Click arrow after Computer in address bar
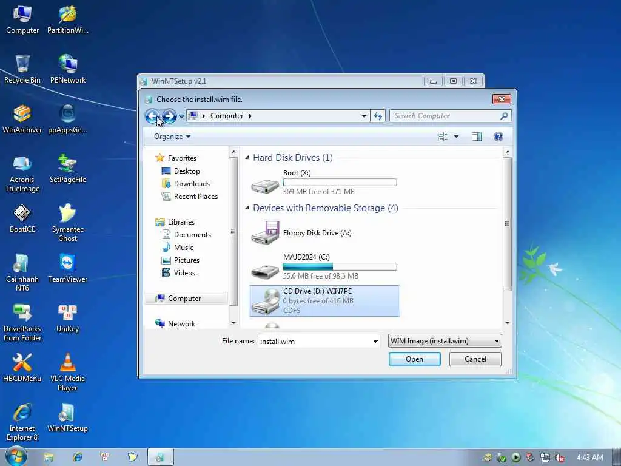 click(250, 116)
